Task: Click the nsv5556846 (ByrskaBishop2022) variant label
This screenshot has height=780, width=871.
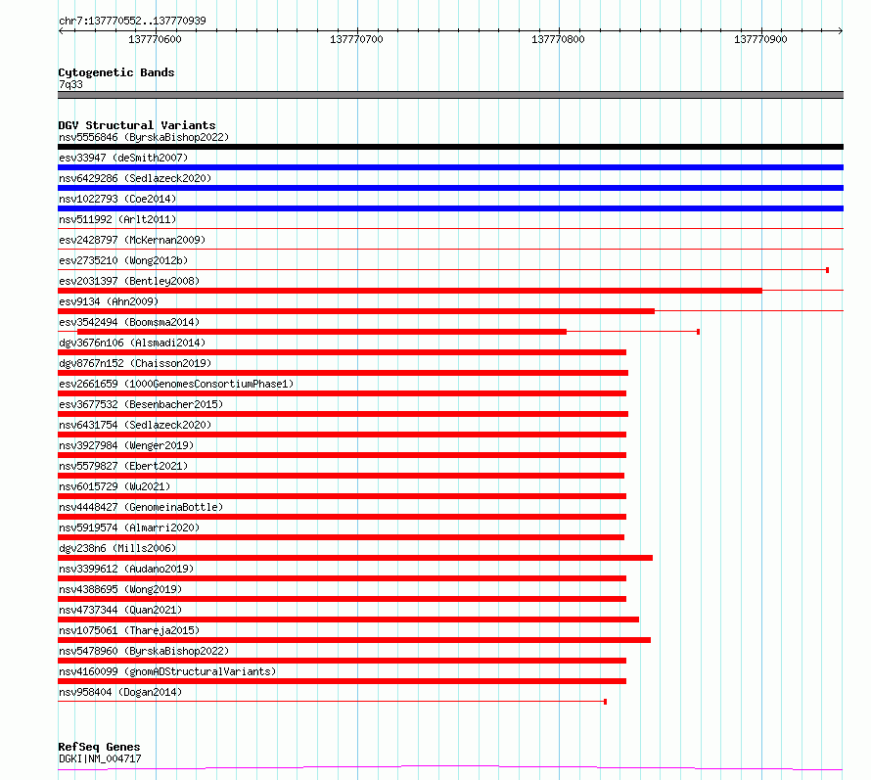Action: pos(144,137)
